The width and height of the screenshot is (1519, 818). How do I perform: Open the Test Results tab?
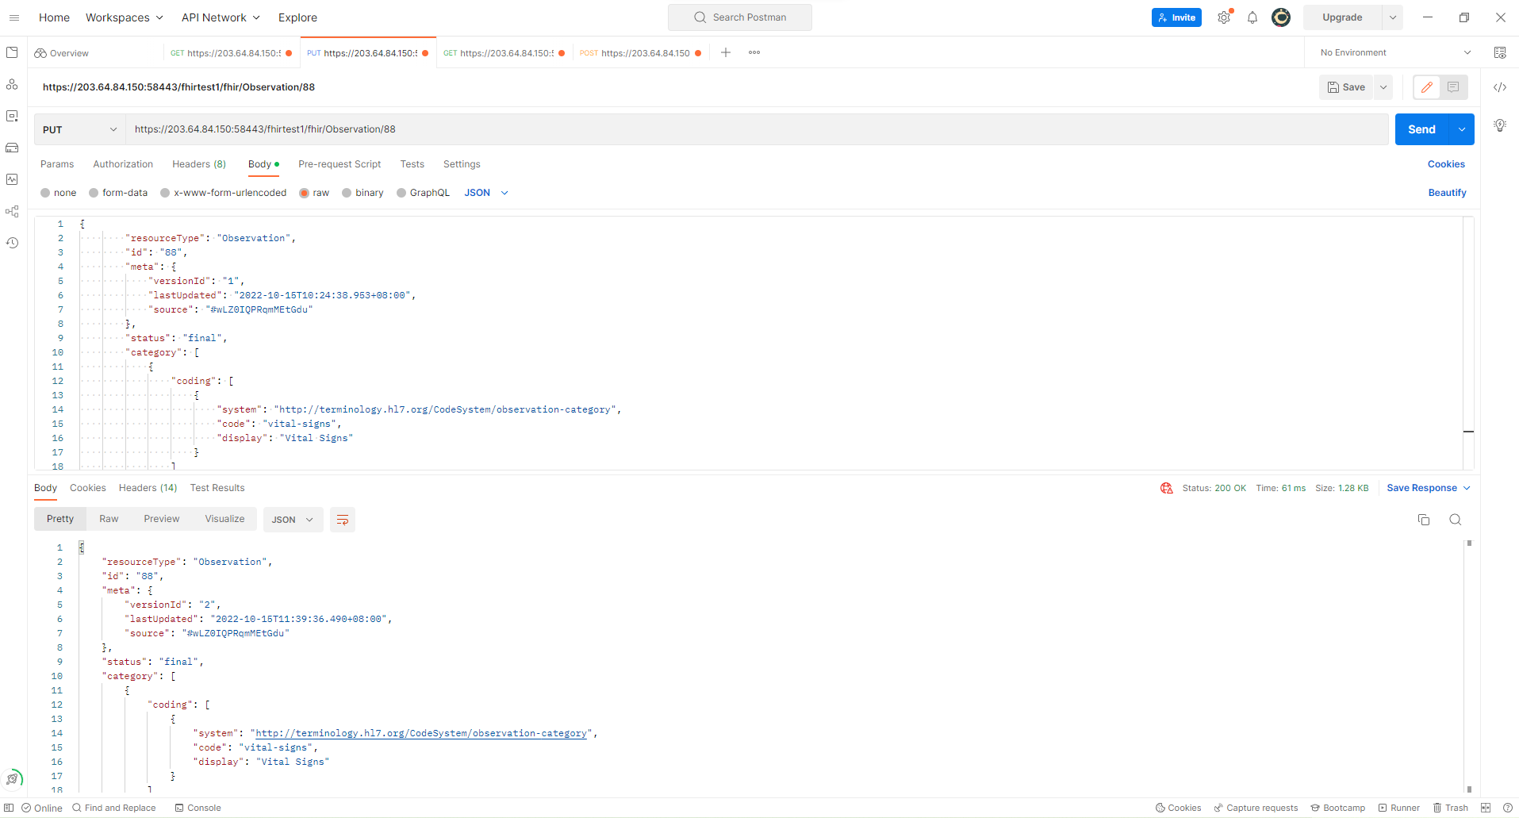coord(217,488)
